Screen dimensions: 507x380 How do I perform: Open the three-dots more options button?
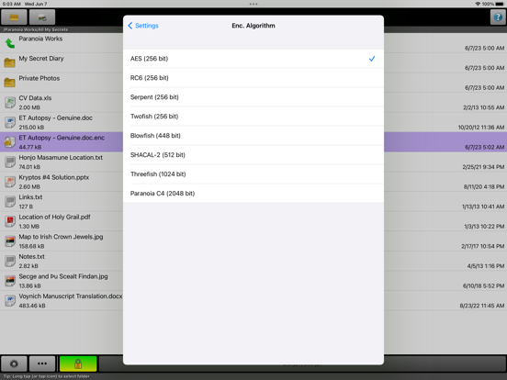tap(42, 363)
